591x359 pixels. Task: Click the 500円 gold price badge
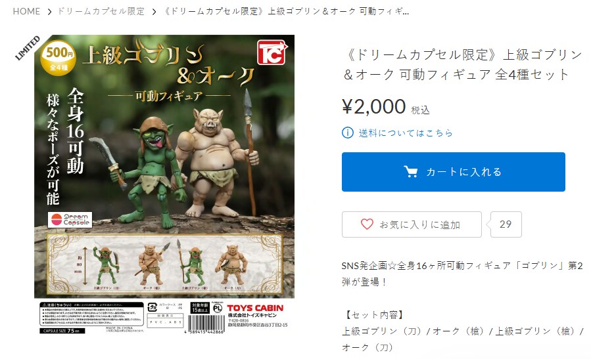pos(59,58)
